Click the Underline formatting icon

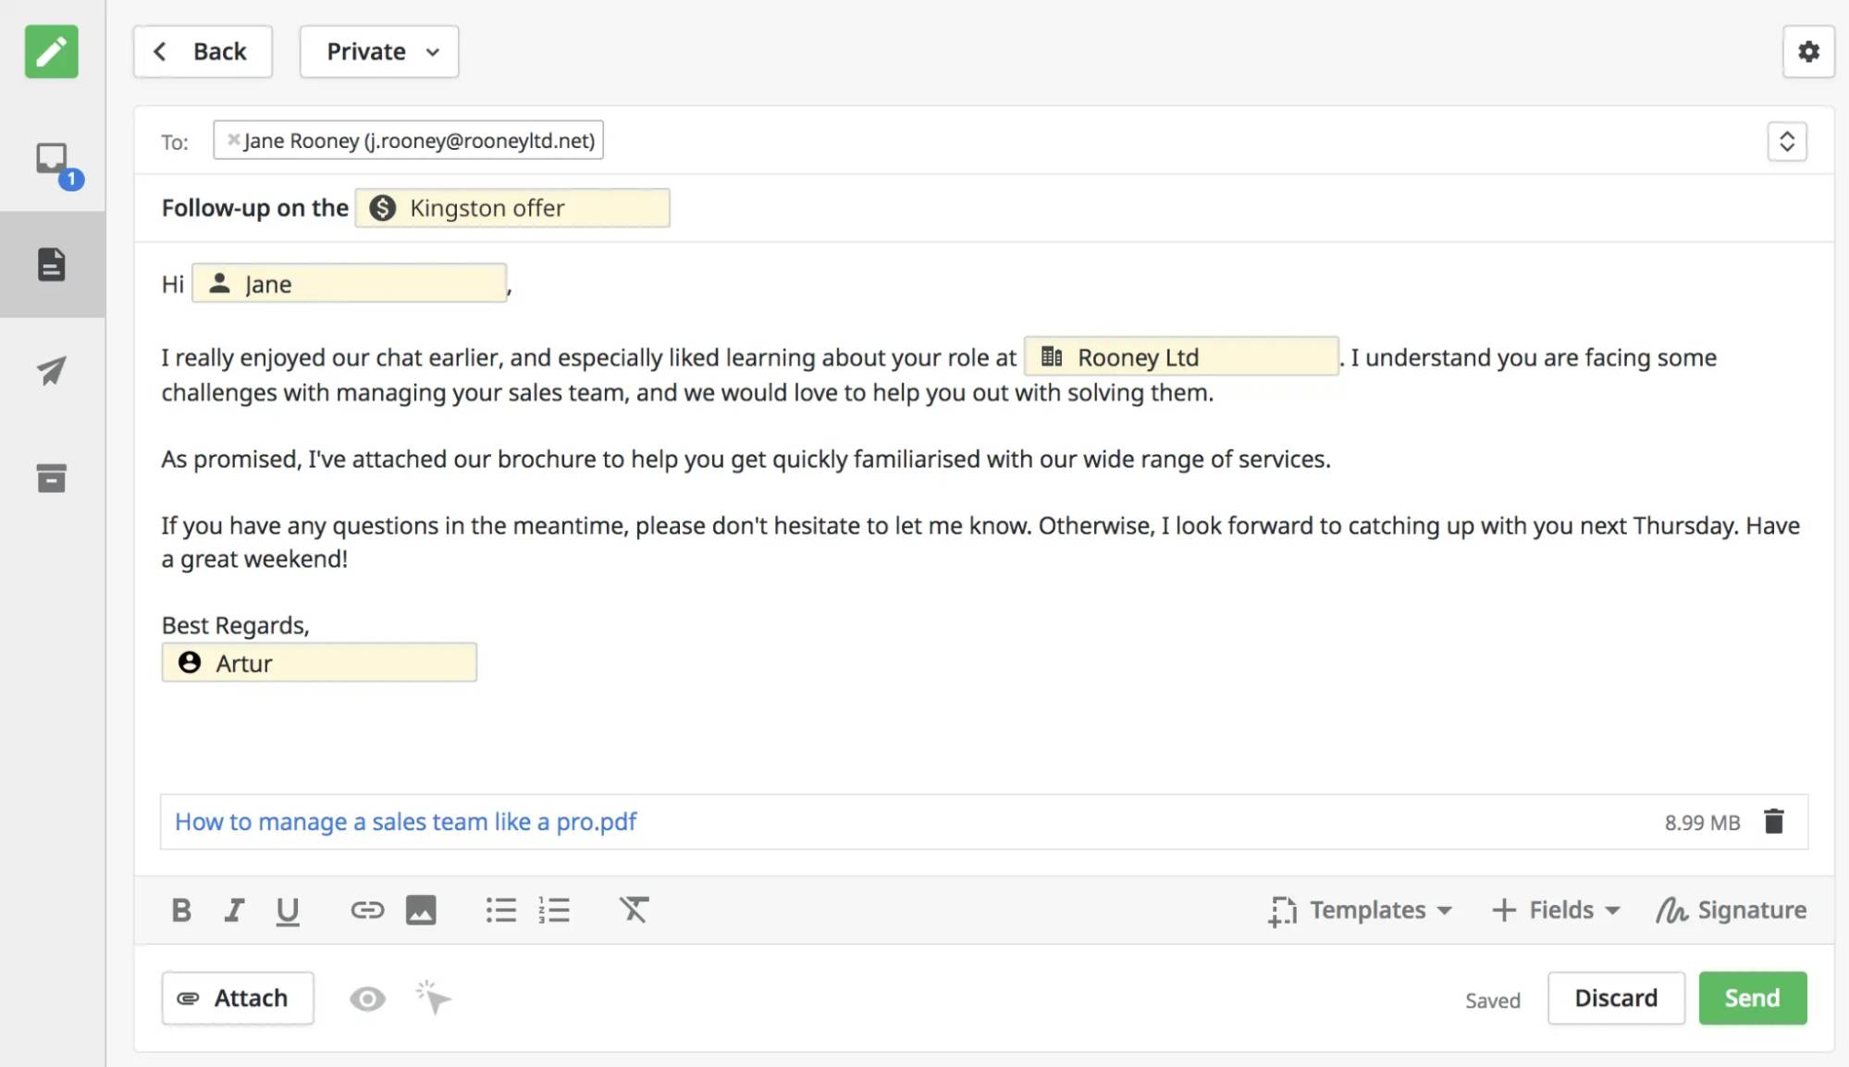click(x=287, y=910)
